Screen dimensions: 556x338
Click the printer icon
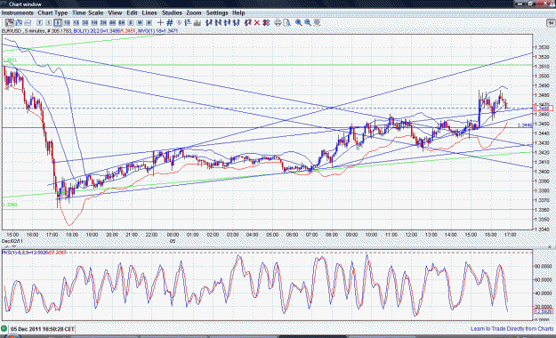(x=278, y=23)
